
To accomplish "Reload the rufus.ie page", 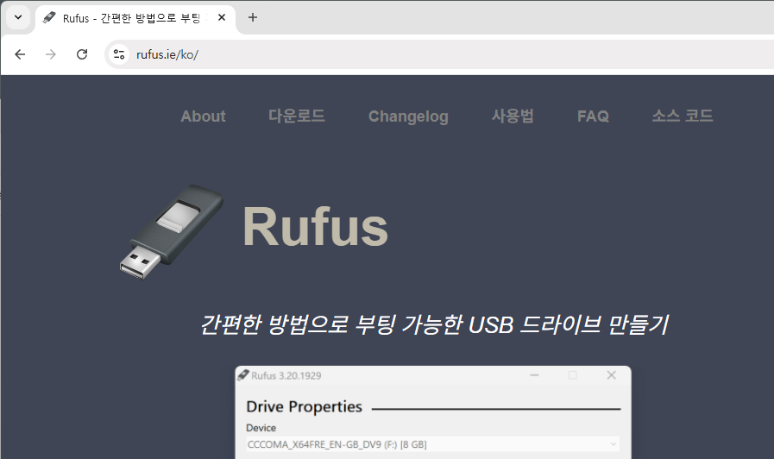I will [82, 54].
